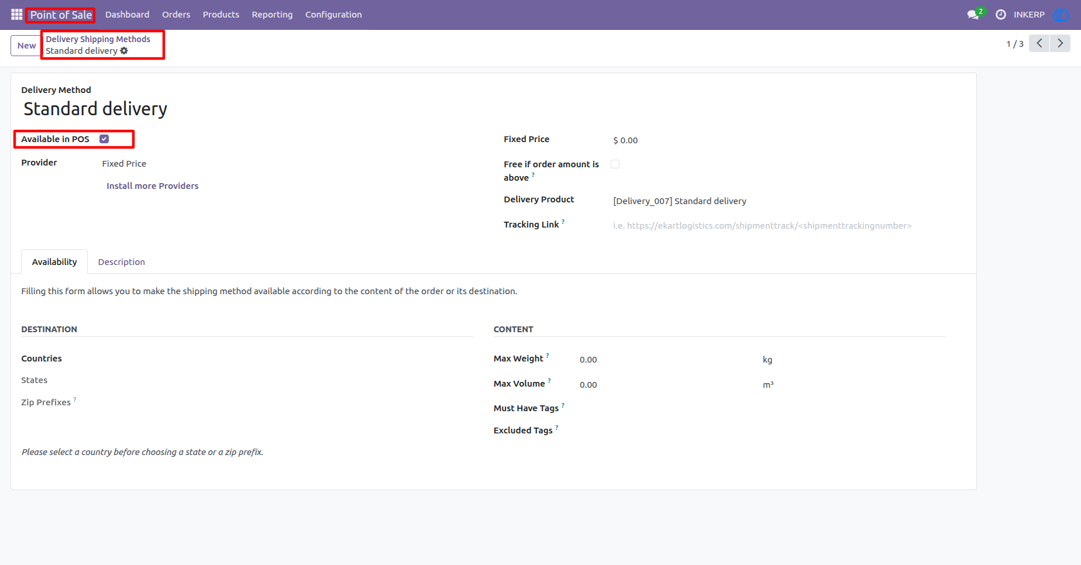
Task: Open the activities clock icon
Action: click(x=1001, y=15)
